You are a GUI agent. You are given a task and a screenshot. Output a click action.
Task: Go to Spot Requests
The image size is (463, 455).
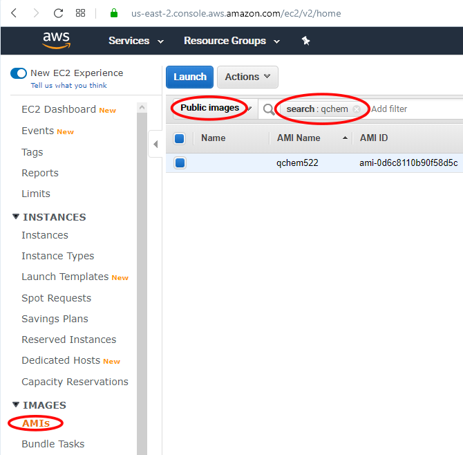(56, 298)
